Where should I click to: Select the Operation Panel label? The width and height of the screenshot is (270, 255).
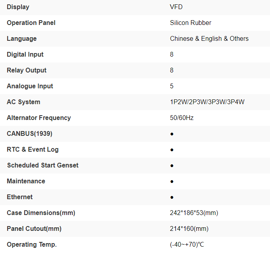point(31,23)
